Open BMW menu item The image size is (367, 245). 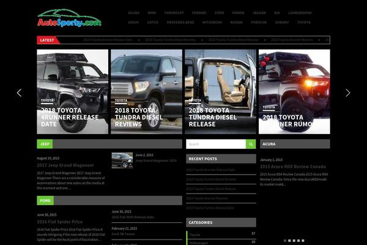pos(152,13)
